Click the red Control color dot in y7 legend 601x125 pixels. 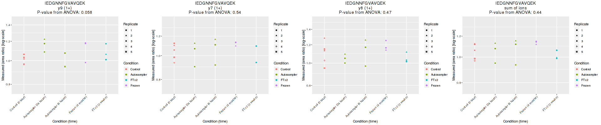[x=276, y=69]
